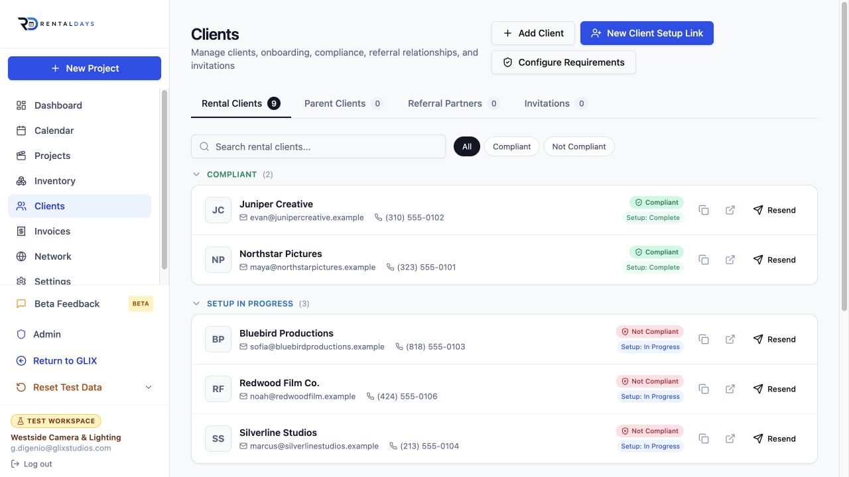The height and width of the screenshot is (477, 849).
Task: Focus the Search rental clients field
Action: (x=318, y=146)
